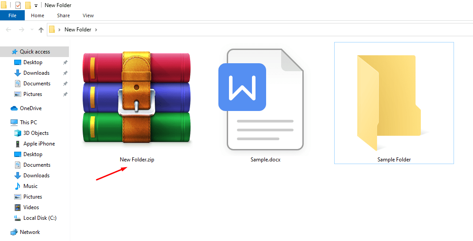The image size is (473, 241).
Task: Click the Documents icon under This PC
Action: pyautogui.click(x=18, y=165)
